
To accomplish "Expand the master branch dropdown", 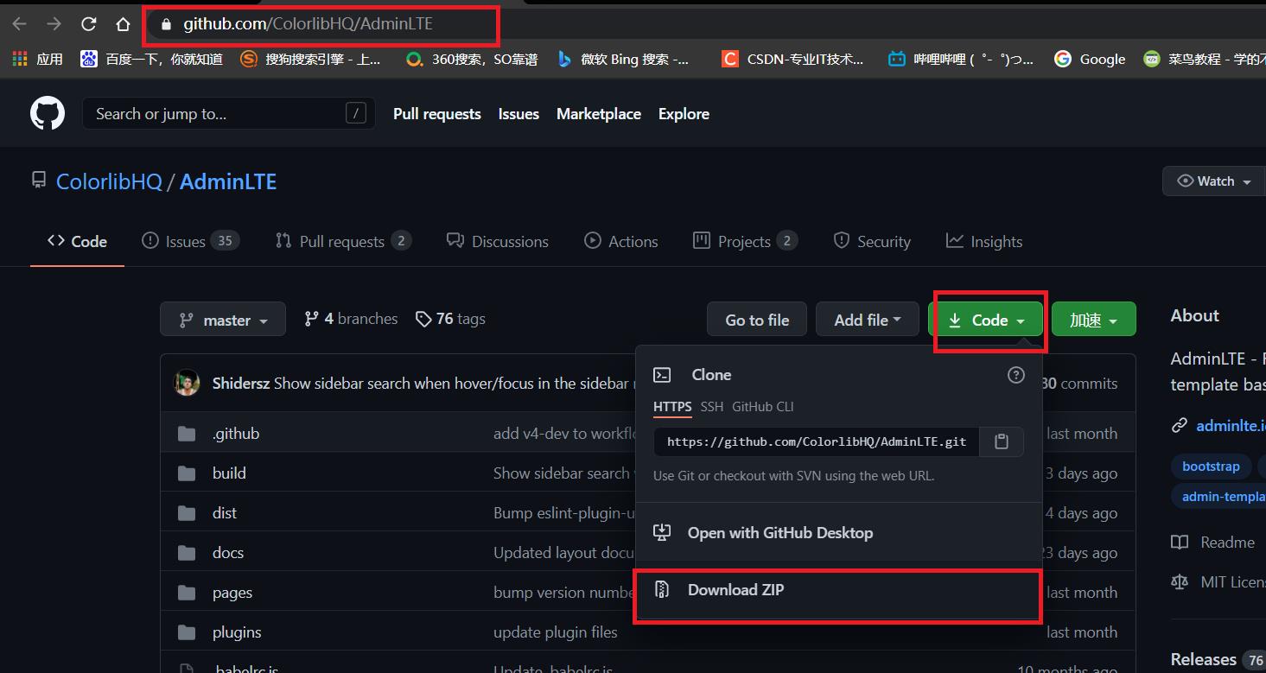I will point(222,320).
